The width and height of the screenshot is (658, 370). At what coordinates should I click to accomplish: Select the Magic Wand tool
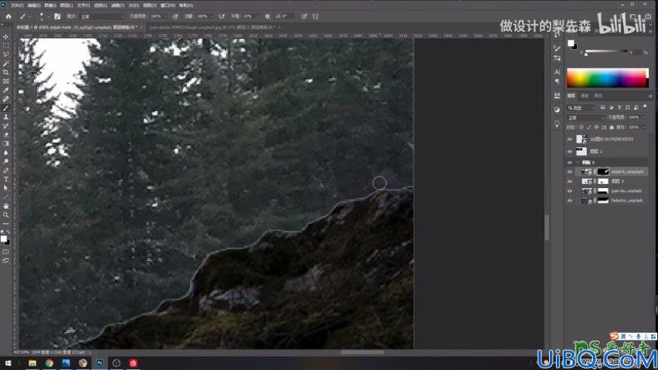tap(6, 63)
